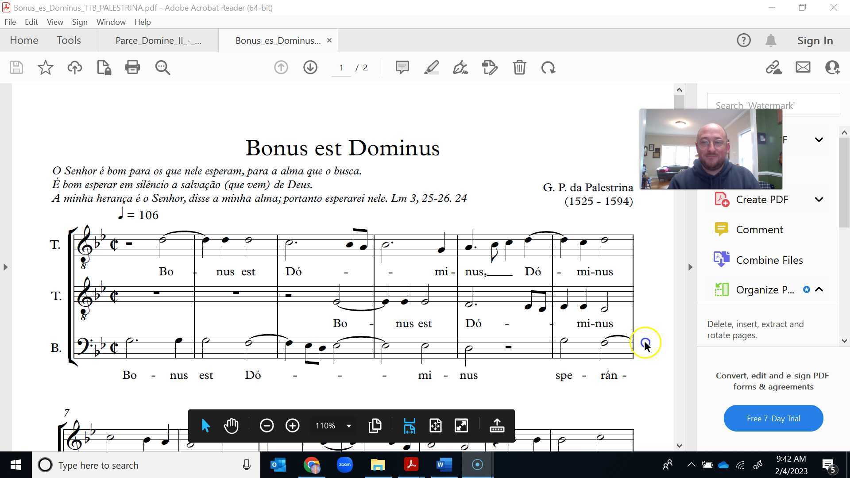850x478 pixels.
Task: Select the Highlight text tool
Action: click(432, 67)
